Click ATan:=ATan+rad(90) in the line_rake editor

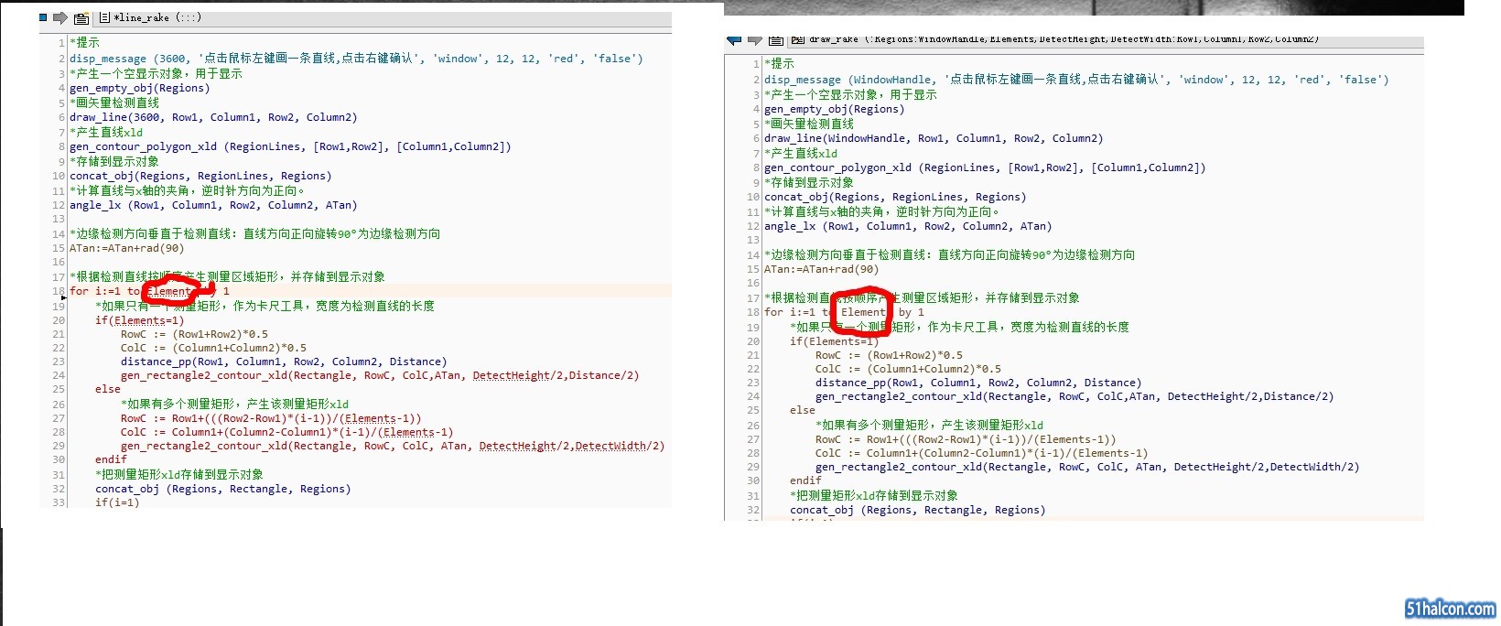tap(127, 248)
